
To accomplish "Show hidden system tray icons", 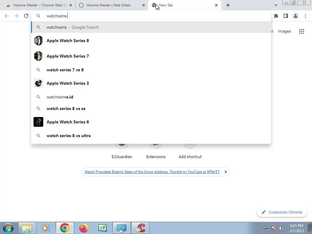I will [x=259, y=228].
